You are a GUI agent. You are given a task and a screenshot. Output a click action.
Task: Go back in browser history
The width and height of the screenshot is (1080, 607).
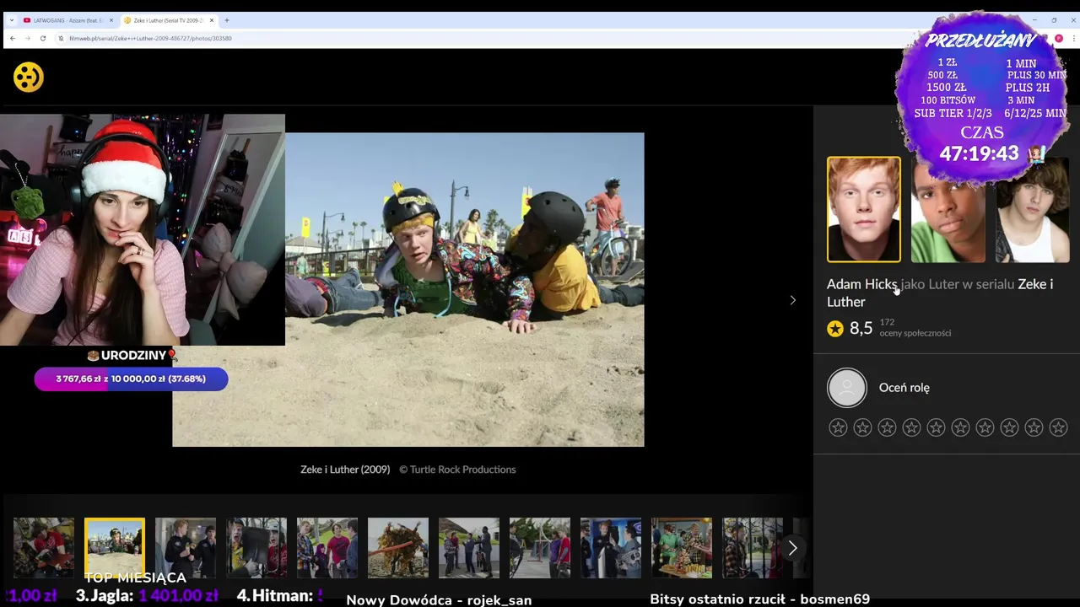[x=13, y=38]
